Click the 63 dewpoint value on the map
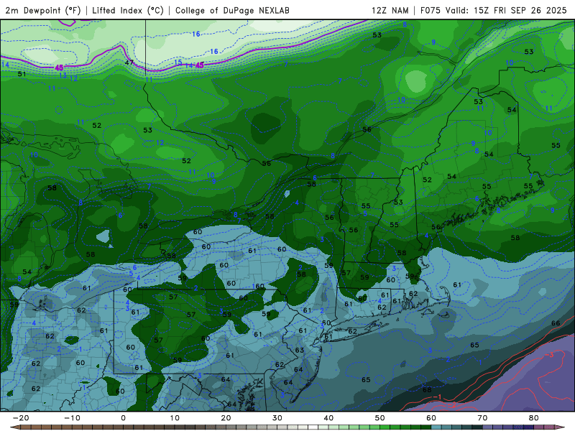Image resolution: width=575 pixels, height=431 pixels. 300,350
